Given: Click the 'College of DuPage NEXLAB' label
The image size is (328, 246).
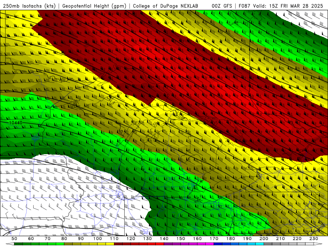Looking at the screenshot, I should click(166, 6).
